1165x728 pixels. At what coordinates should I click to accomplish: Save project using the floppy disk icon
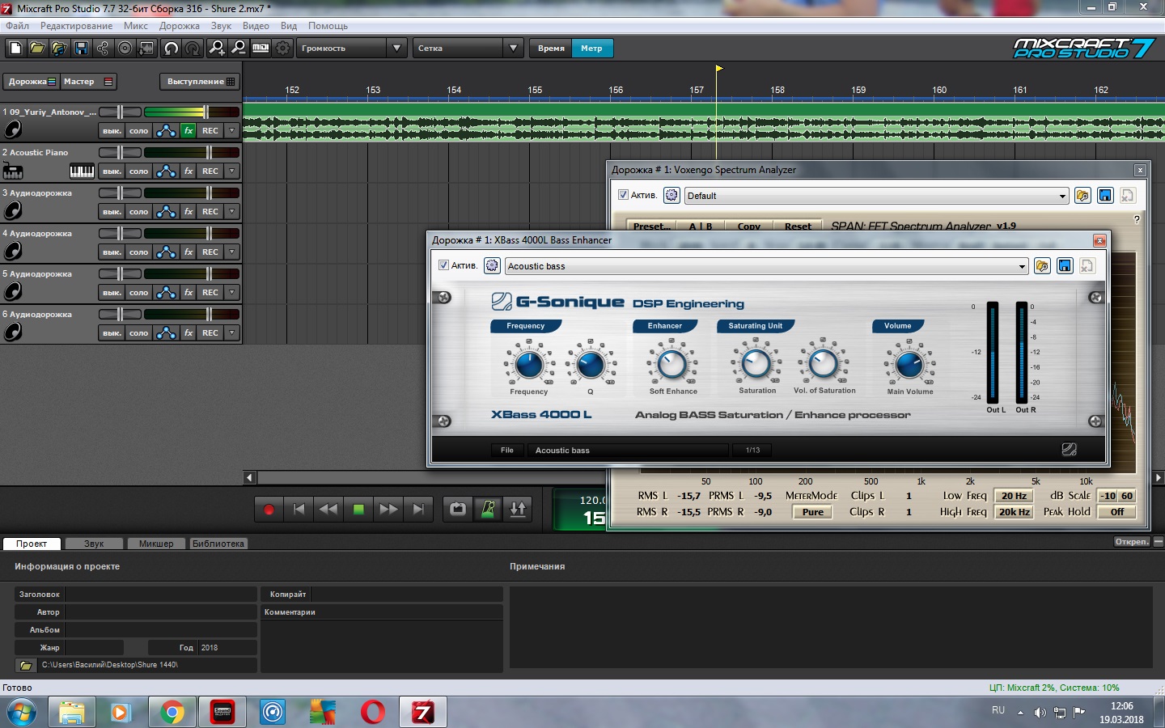[81, 49]
